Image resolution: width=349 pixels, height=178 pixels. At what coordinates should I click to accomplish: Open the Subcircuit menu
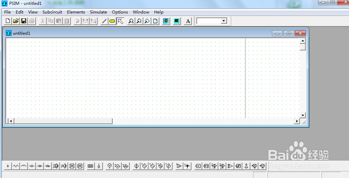(x=52, y=12)
